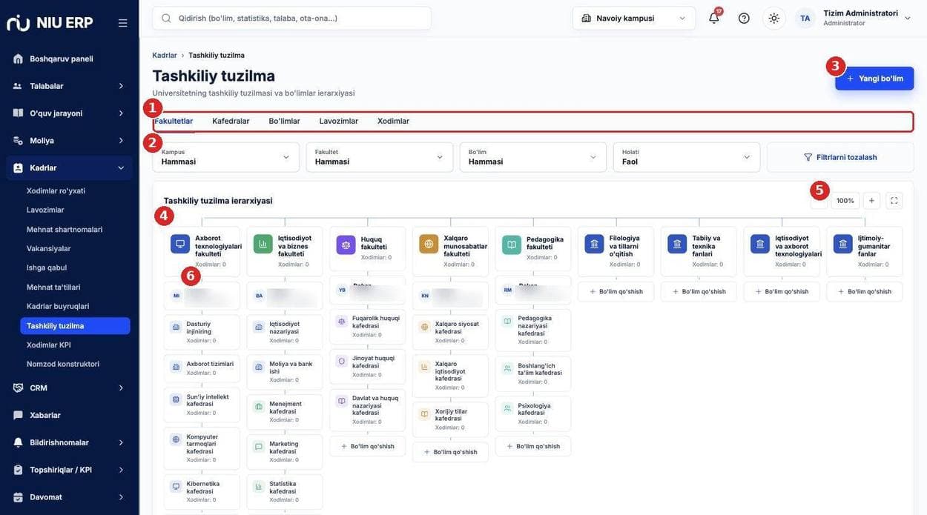Open the Holati filter set to Faol

687,157
